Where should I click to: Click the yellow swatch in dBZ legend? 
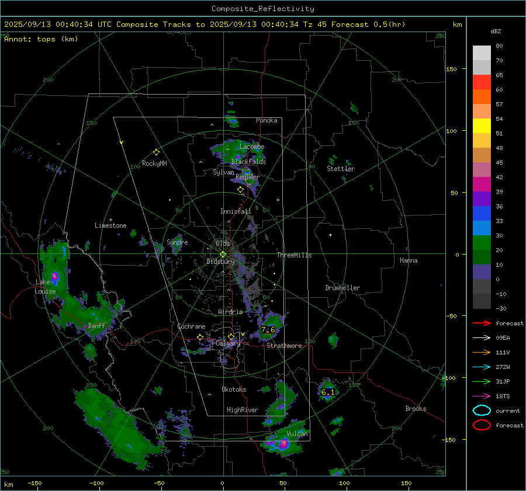pos(482,126)
